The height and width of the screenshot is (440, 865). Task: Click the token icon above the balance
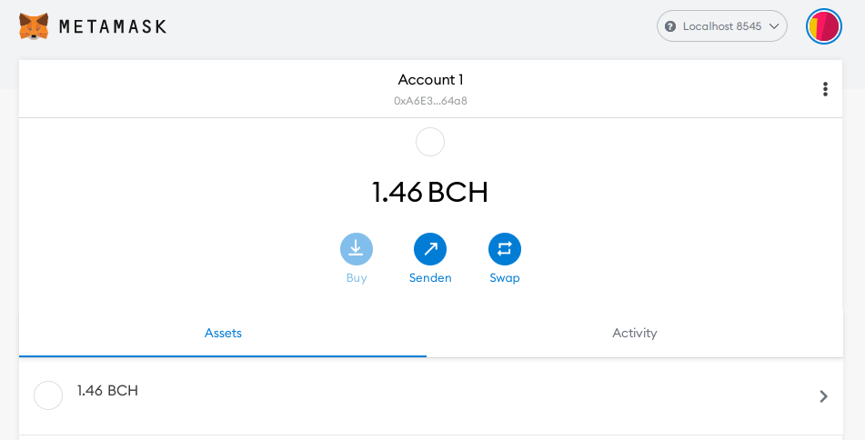pyautogui.click(x=430, y=142)
